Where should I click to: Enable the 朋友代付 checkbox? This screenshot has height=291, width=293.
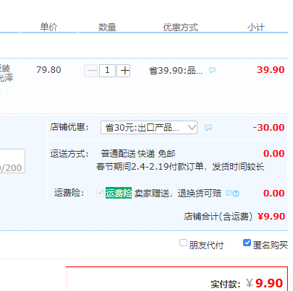(183, 243)
